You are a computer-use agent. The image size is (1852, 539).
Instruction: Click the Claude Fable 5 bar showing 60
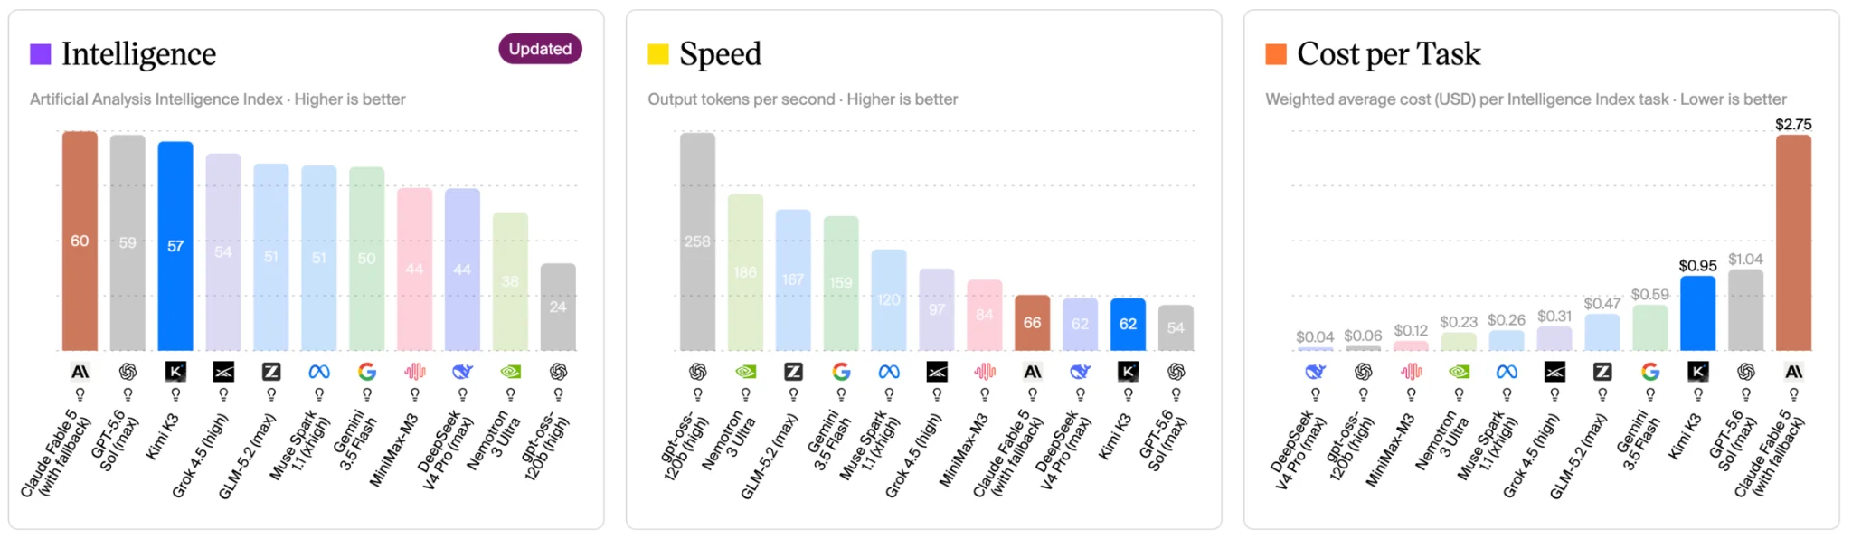point(80,241)
